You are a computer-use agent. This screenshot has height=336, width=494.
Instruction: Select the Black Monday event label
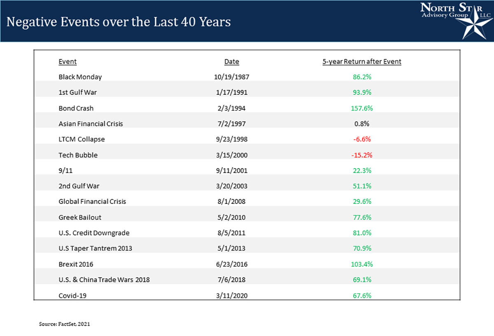80,77
